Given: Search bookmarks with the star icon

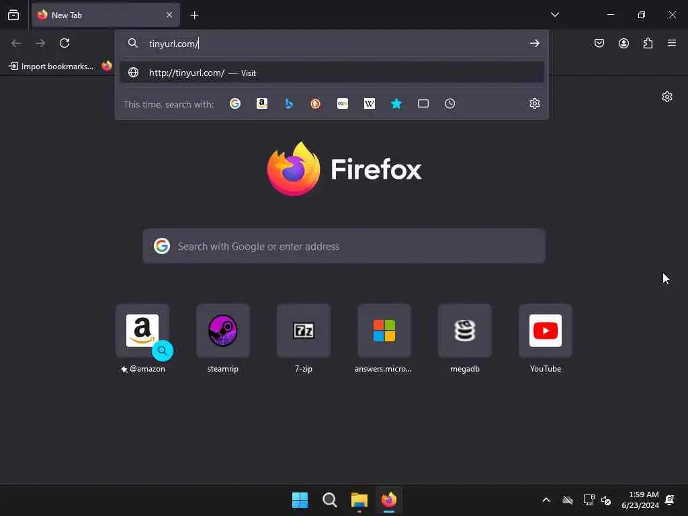Looking at the screenshot, I should point(396,103).
